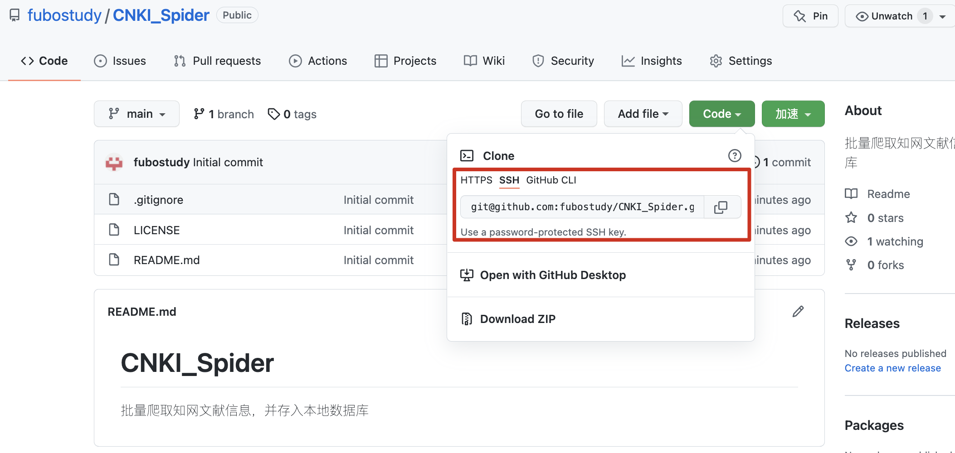Click the 1 branch link
This screenshot has height=453, width=955.
pyautogui.click(x=224, y=114)
